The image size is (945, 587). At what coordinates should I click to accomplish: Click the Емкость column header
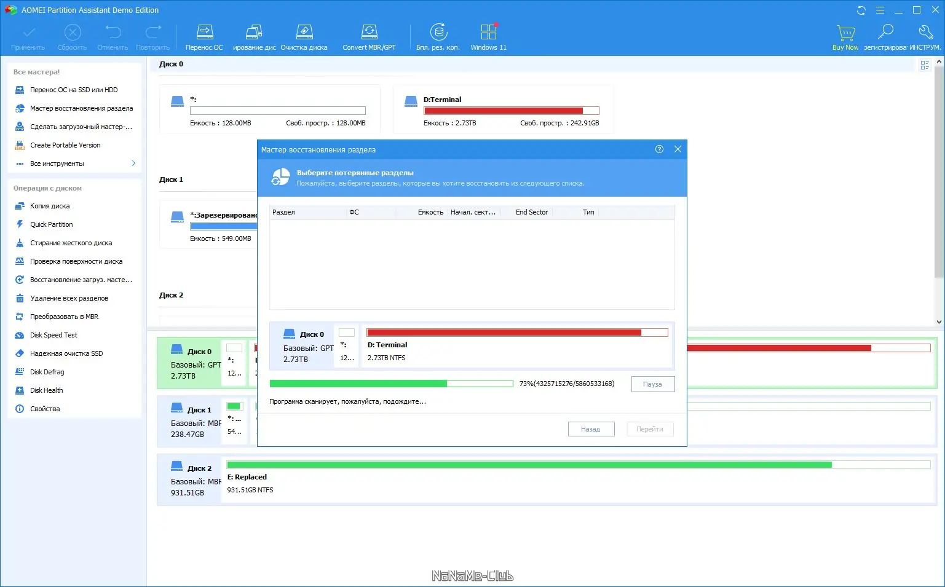pyautogui.click(x=421, y=212)
